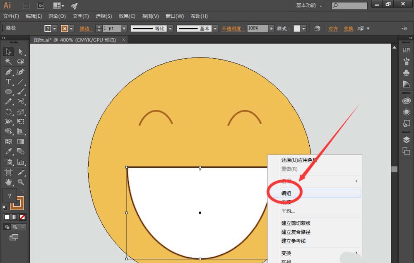The image size is (414, 263).
Task: Open the Brushes panel
Action: click(x=407, y=61)
